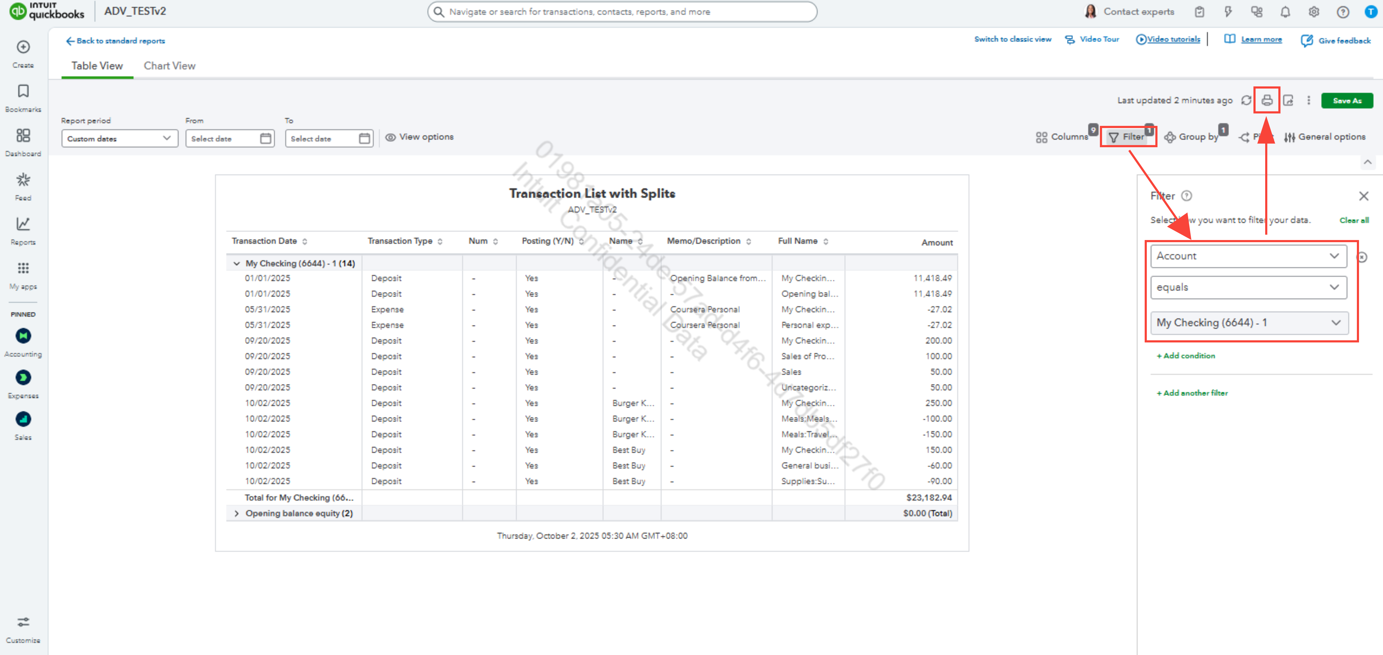Switch to Chart View tab

click(169, 66)
